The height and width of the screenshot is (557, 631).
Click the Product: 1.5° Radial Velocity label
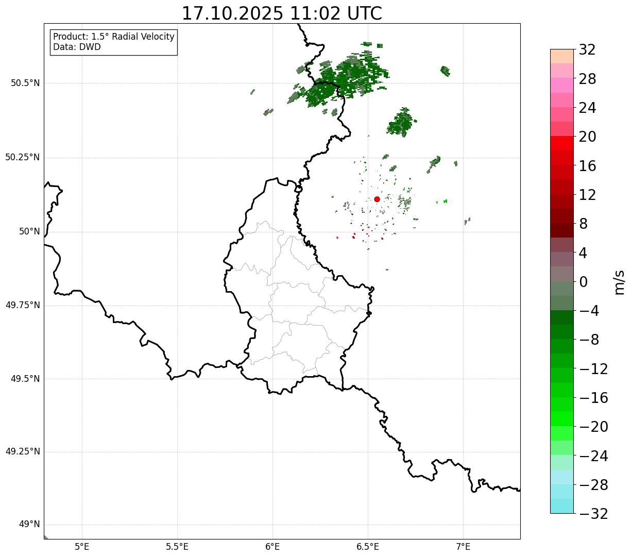114,37
